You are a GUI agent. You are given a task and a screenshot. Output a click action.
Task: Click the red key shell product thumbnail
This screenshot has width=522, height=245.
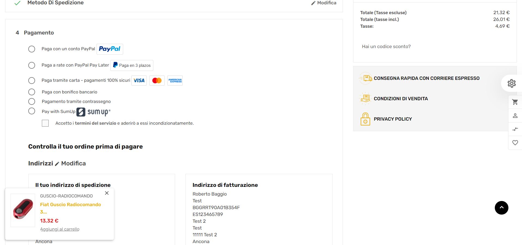click(x=23, y=210)
